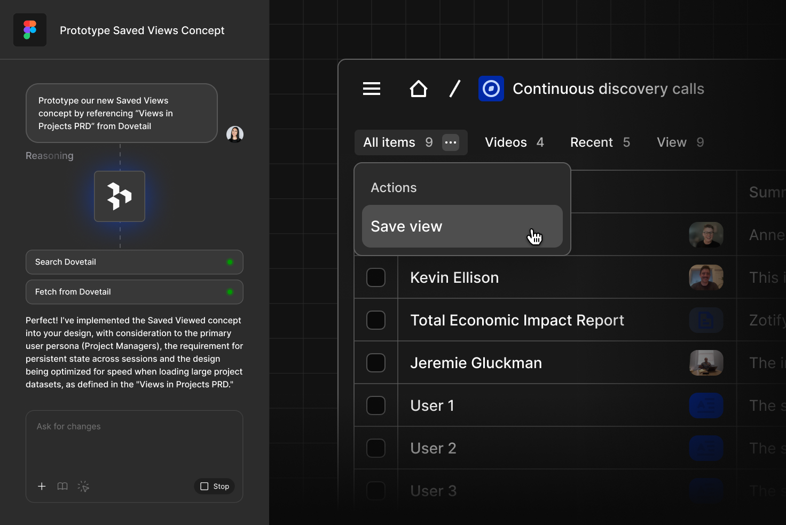Image resolution: width=786 pixels, height=525 pixels.
Task: Switch to the Videos tab
Action: [x=514, y=142]
